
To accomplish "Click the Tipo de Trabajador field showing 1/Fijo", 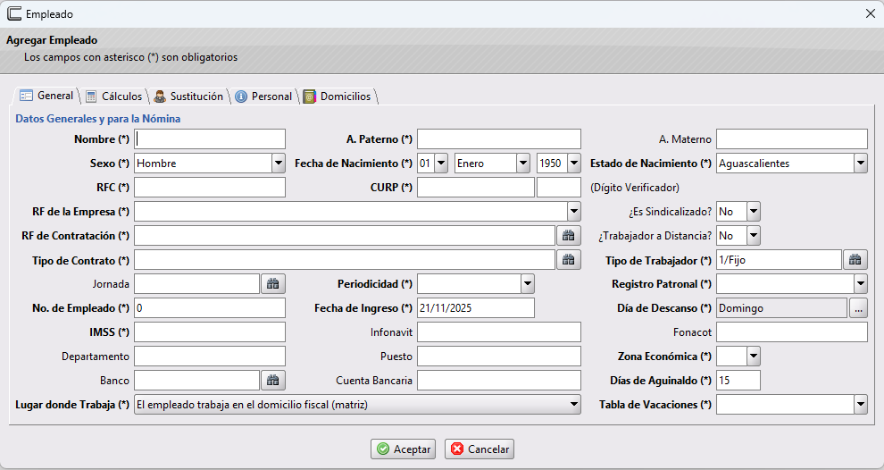I will pos(780,260).
